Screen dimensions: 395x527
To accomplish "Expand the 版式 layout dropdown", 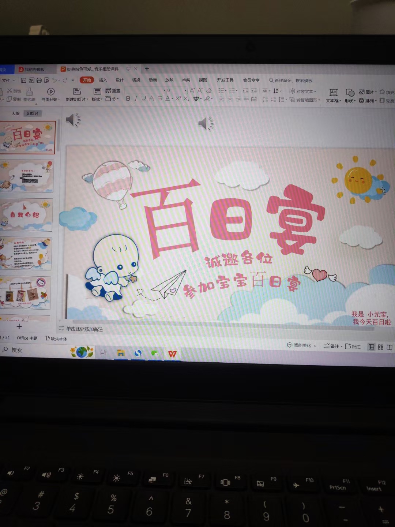I will point(97,99).
